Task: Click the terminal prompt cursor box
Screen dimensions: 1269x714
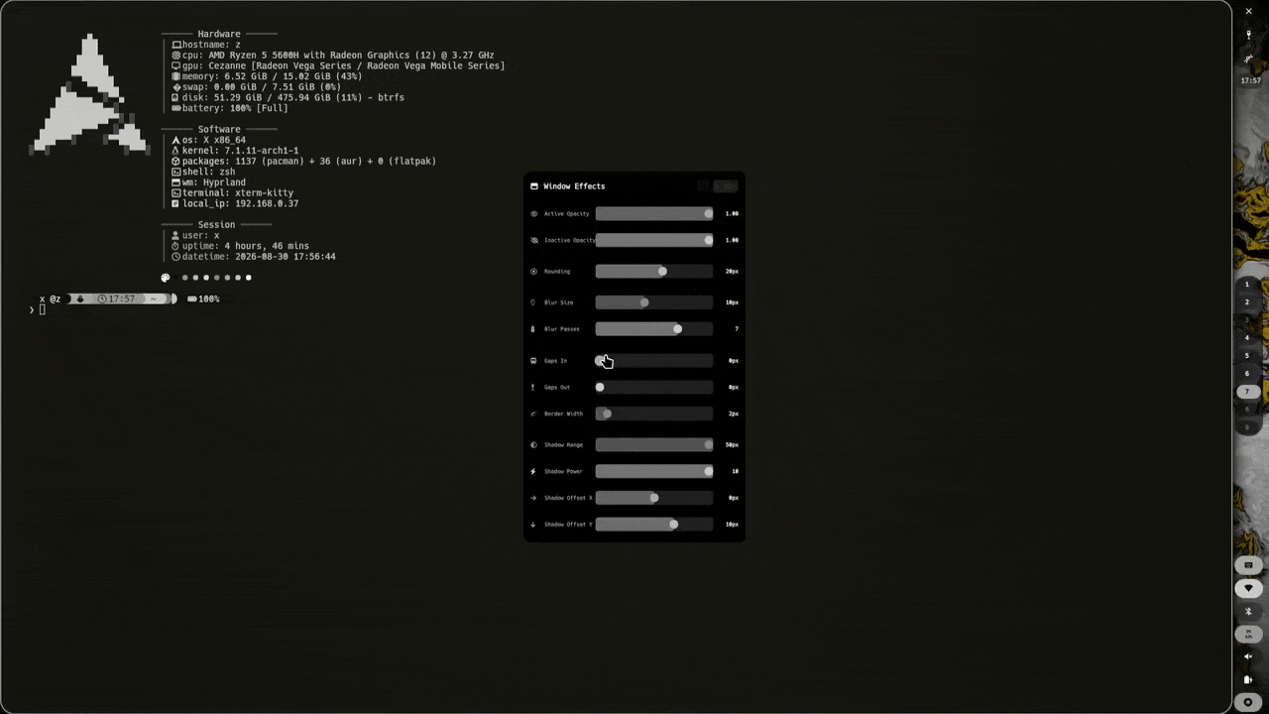Action: pos(42,310)
